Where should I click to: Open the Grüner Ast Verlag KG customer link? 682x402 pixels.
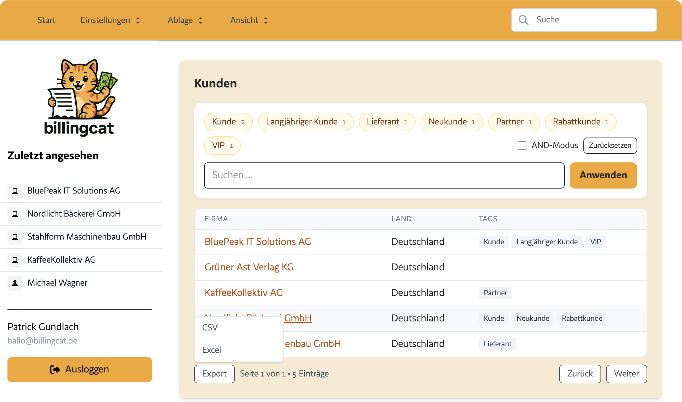[x=249, y=267]
